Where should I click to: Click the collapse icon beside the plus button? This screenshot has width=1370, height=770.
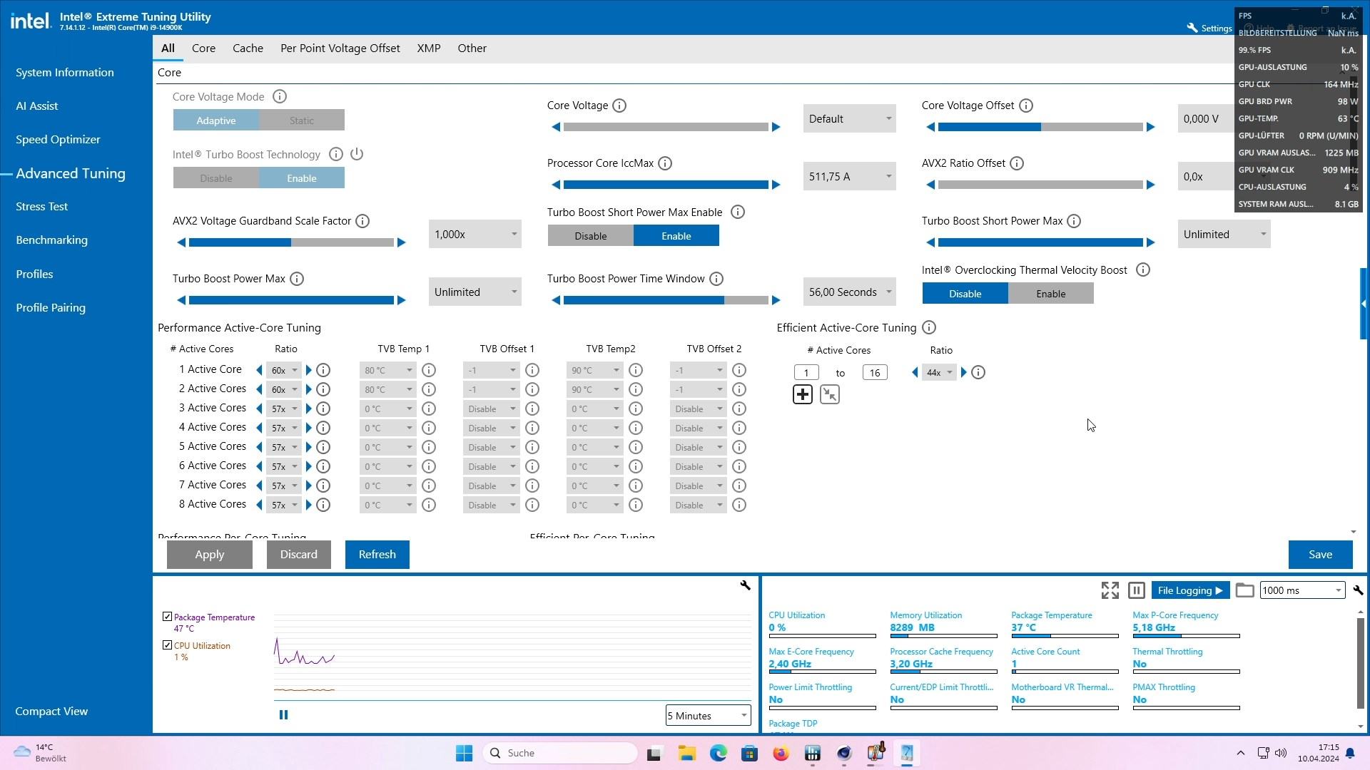coord(830,394)
